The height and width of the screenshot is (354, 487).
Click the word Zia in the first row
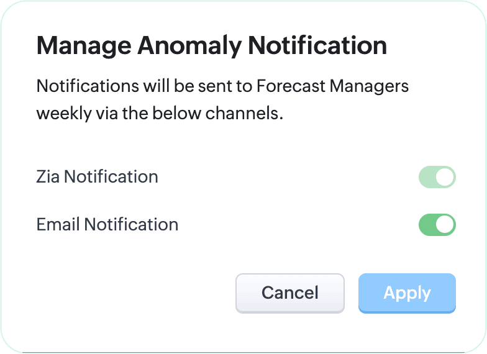[48, 177]
